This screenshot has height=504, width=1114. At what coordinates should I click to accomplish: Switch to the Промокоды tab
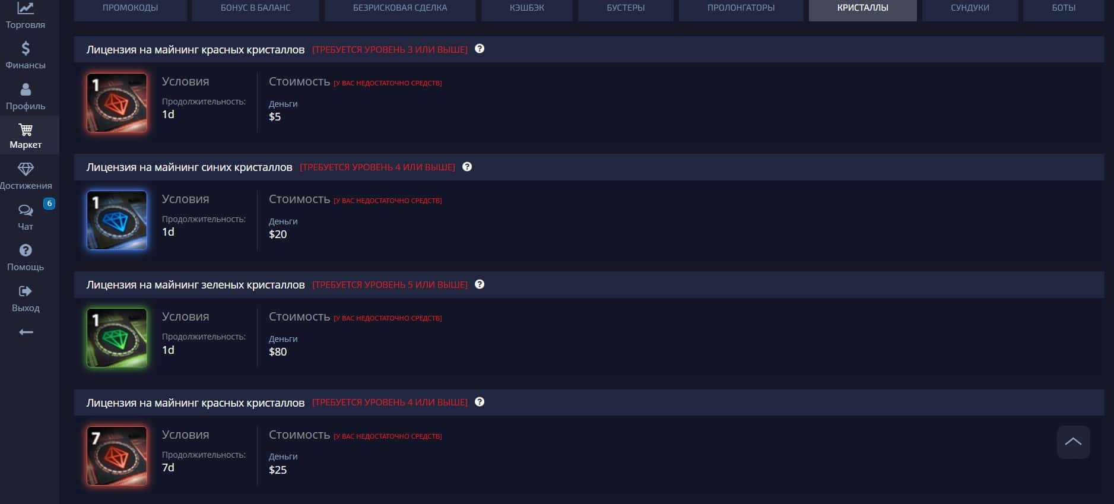[x=131, y=8]
